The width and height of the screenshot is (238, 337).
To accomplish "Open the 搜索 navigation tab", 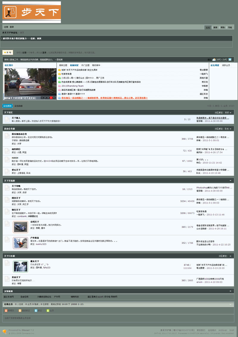I will (215, 27).
